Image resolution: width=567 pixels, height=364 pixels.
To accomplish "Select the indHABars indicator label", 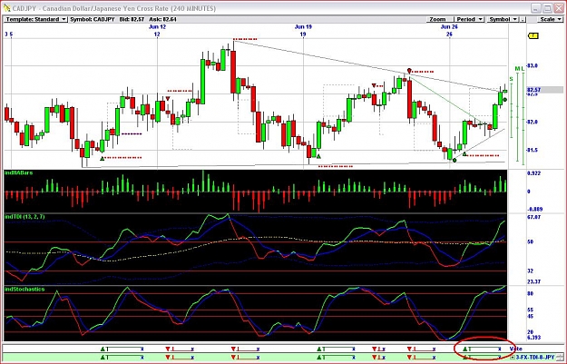I will (18, 173).
